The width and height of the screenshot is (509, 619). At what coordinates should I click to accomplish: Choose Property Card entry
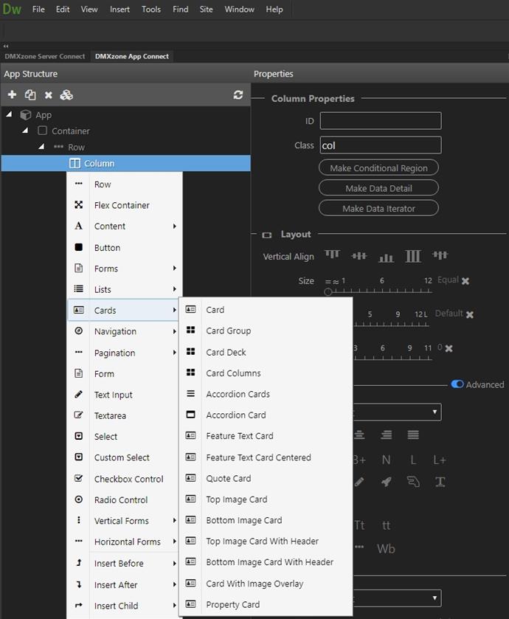266,604
